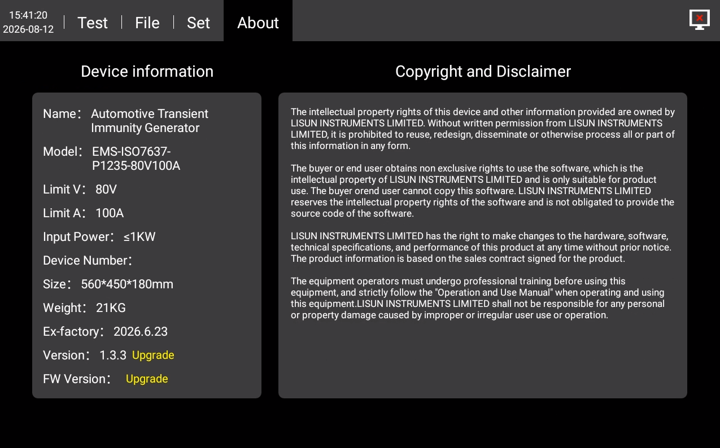Click the paragraph about changes without prior notice
720x448 pixels.
[x=481, y=247]
